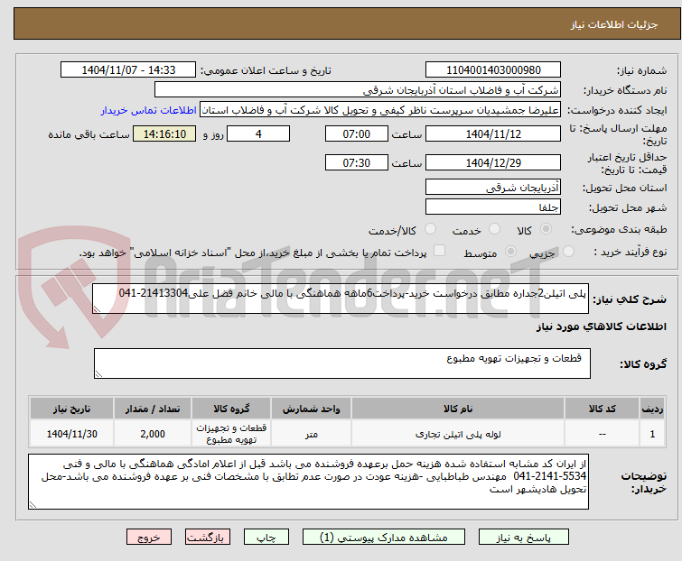Click the ردیف column header
The height and width of the screenshot is (561, 682).
652,409
